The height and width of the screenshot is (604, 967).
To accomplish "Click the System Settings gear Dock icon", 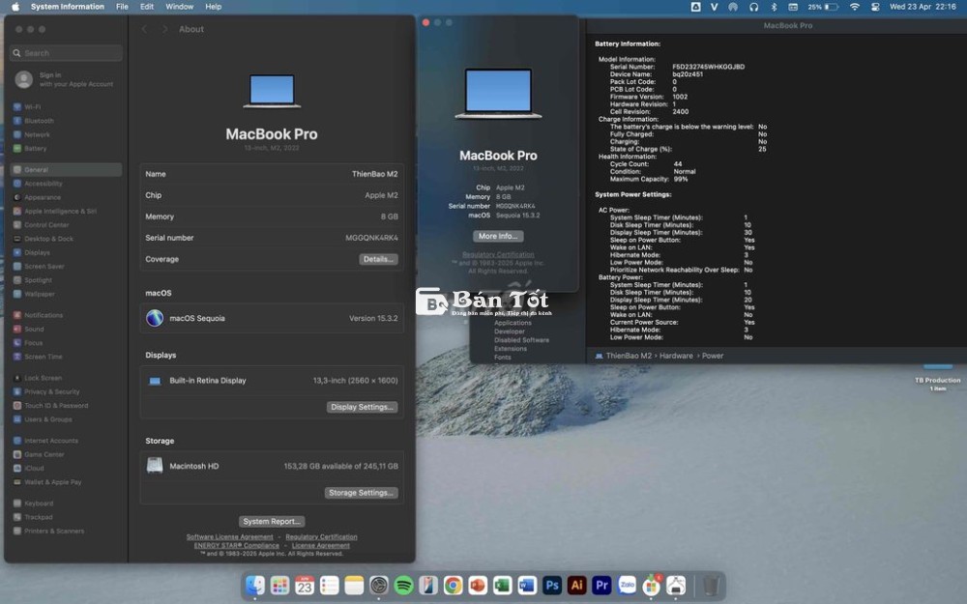I will pos(379,585).
